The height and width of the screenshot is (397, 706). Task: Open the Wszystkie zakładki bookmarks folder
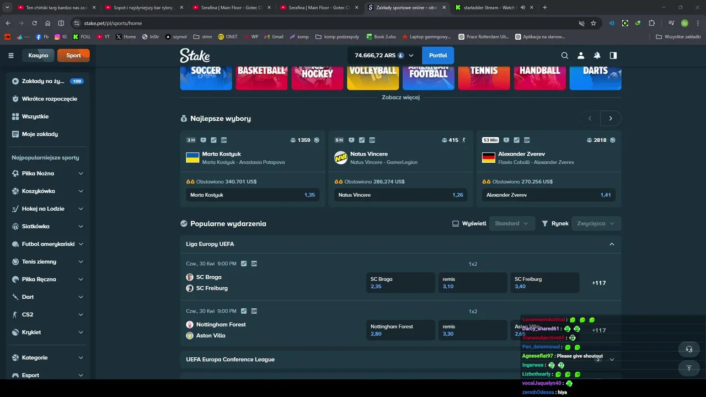(678, 37)
